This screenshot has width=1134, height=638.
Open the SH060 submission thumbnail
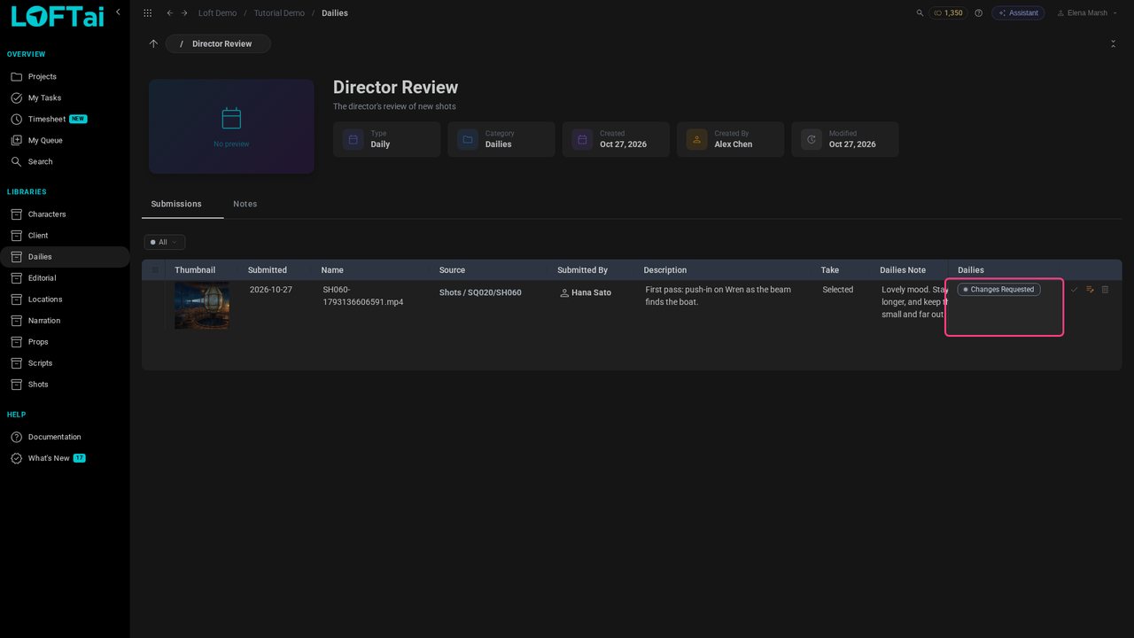(202, 306)
